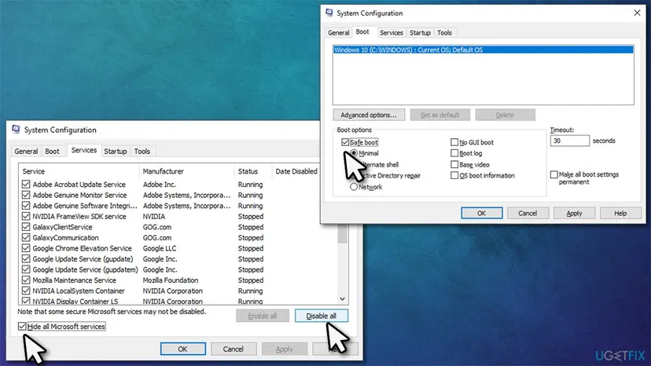The image size is (651, 366).
Task: Open Startup tab in Services window
Action: pos(116,152)
